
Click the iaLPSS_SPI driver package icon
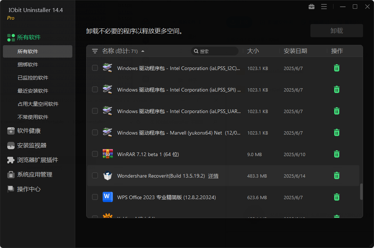pyautogui.click(x=108, y=89)
